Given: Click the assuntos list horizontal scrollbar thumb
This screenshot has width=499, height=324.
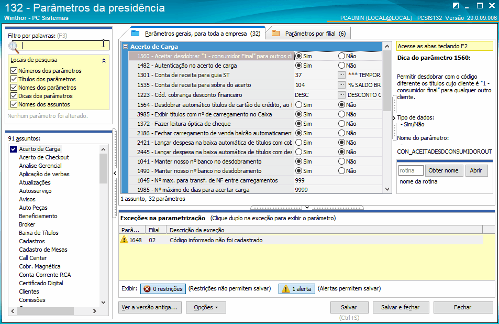Looking at the screenshot, I should pos(46,311).
